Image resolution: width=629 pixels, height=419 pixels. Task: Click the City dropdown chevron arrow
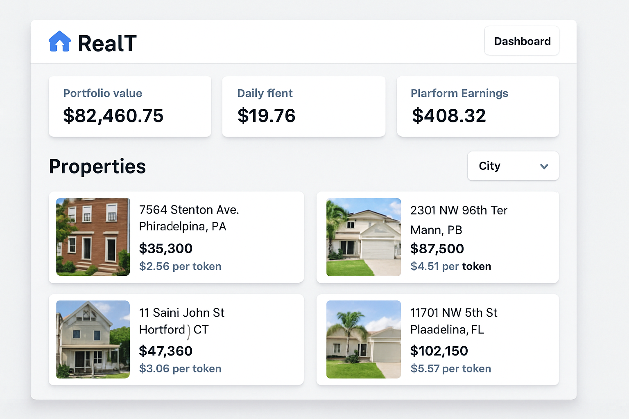544,167
